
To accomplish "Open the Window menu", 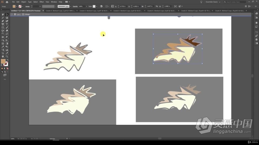I will (x=54, y=2).
